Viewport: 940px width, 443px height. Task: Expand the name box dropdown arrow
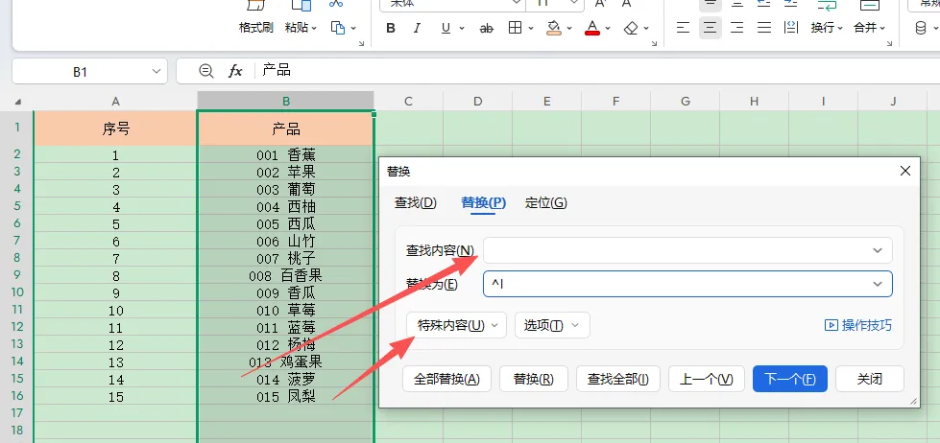(157, 71)
